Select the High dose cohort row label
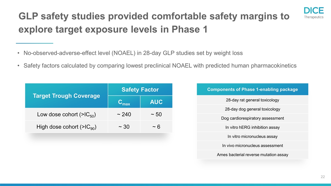This screenshot has width=331, height=186. click(66, 127)
